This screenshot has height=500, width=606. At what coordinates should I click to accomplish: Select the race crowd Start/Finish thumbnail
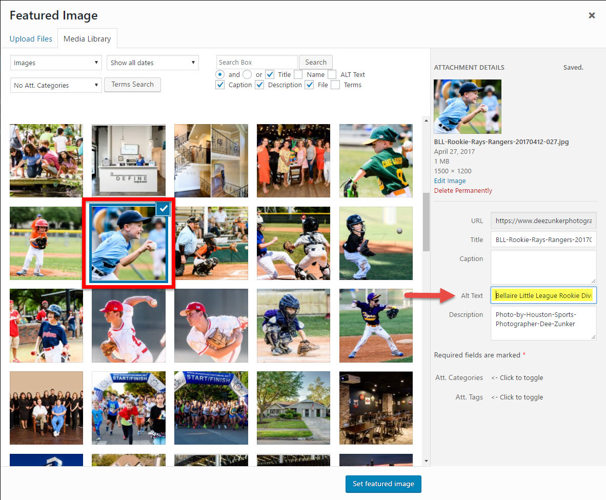[x=211, y=408]
